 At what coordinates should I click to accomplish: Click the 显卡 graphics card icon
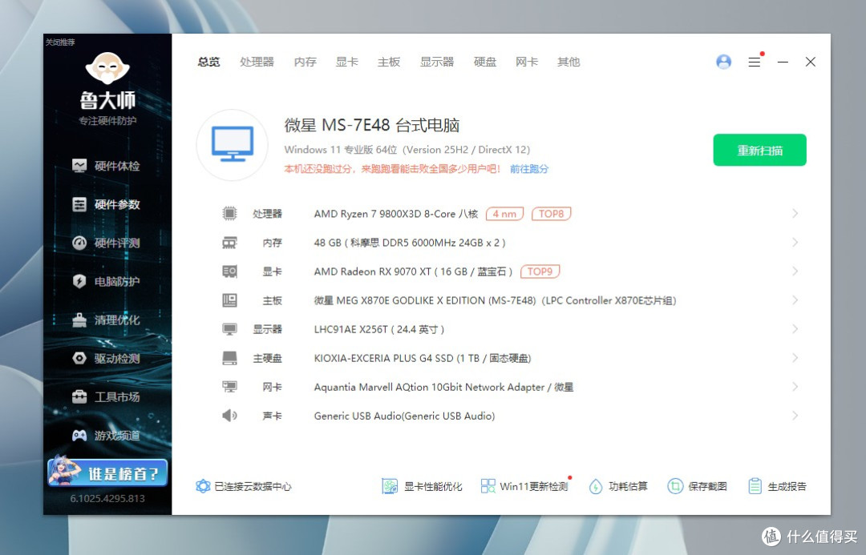229,271
